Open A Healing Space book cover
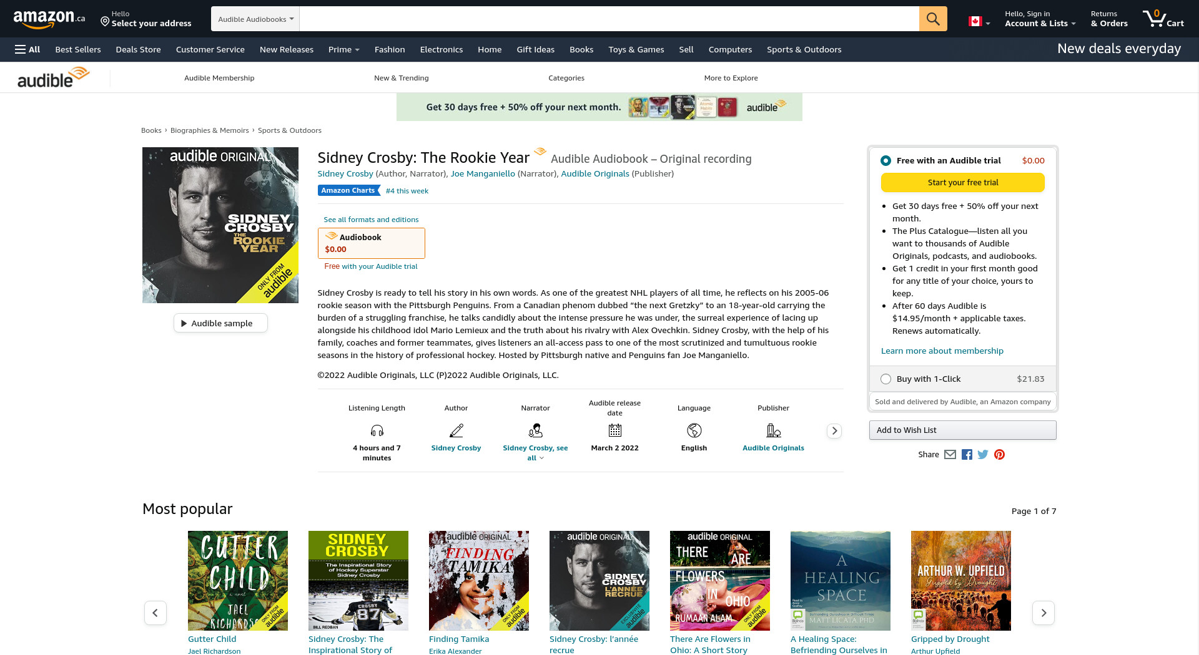 pos(841,581)
